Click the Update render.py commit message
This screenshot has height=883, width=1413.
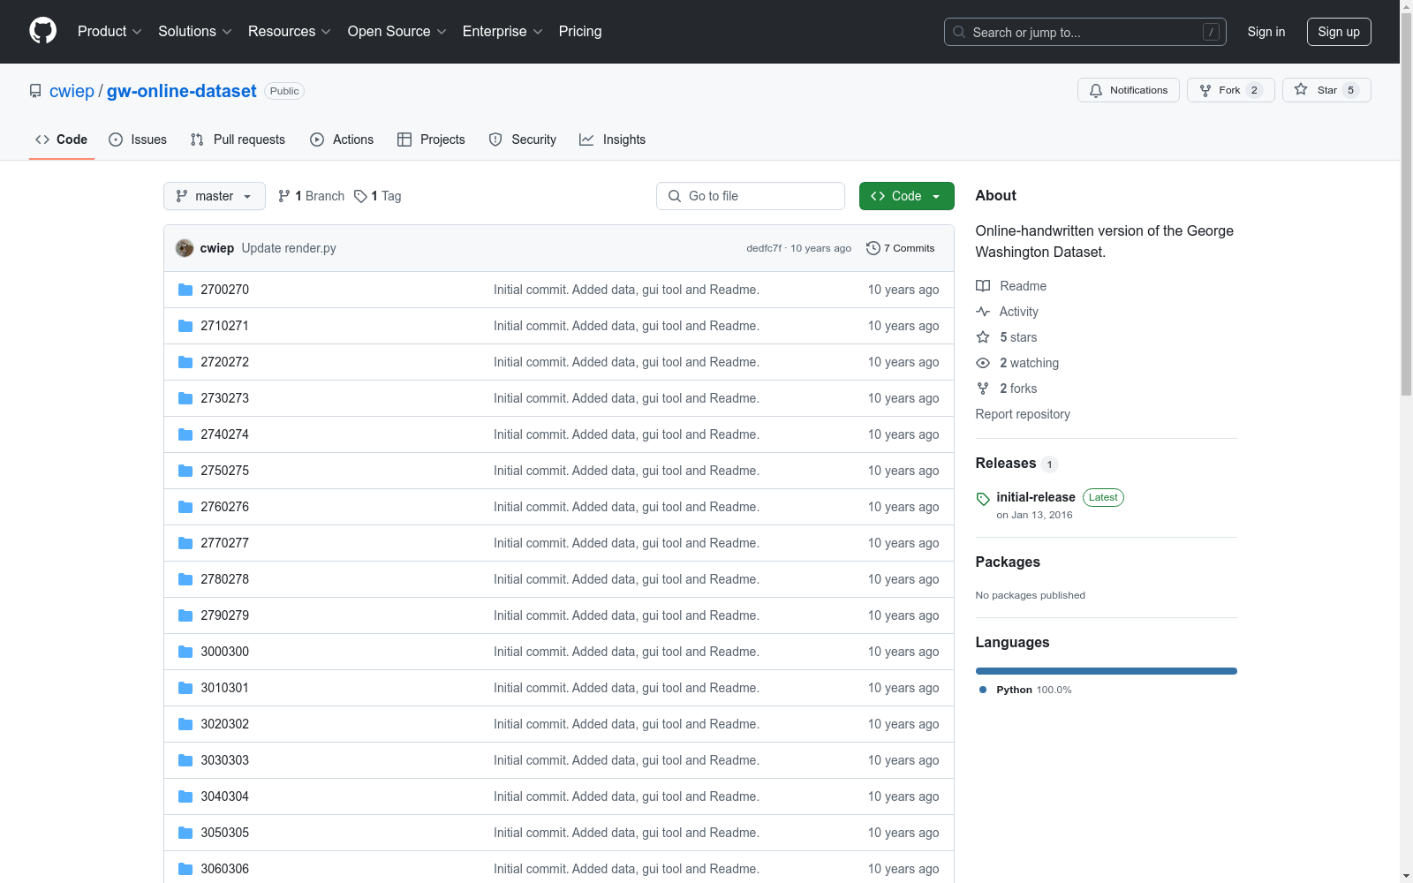coord(289,248)
